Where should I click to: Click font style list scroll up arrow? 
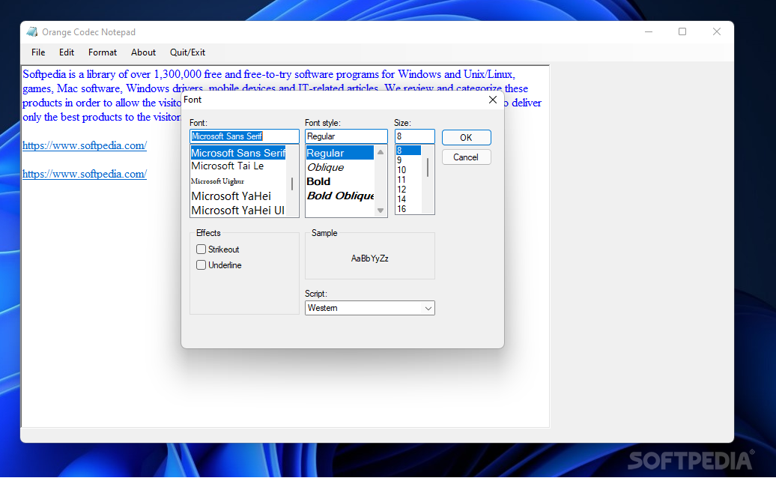tap(381, 152)
